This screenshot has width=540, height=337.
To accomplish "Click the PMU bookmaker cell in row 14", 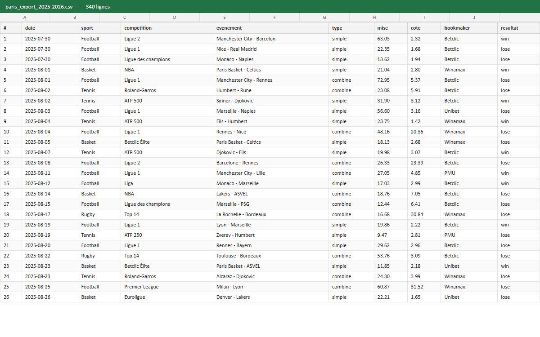I will [469, 173].
